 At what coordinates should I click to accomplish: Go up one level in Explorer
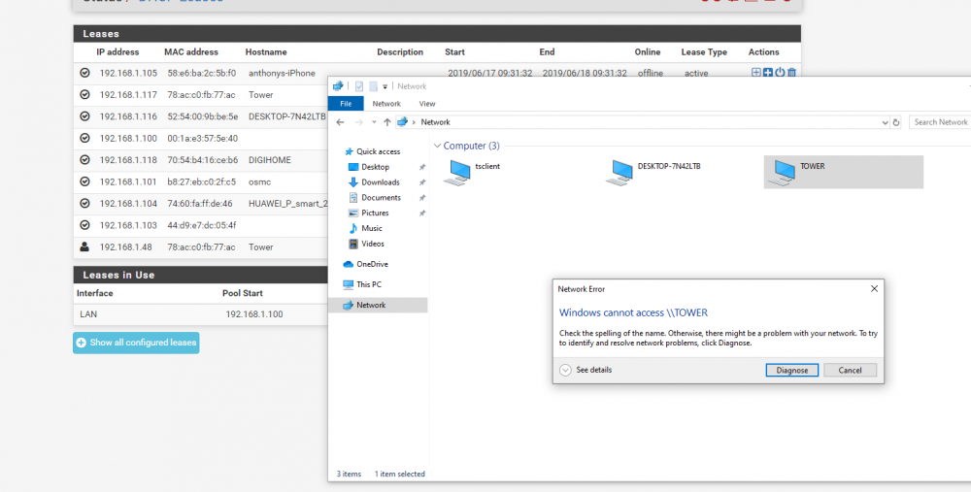387,122
